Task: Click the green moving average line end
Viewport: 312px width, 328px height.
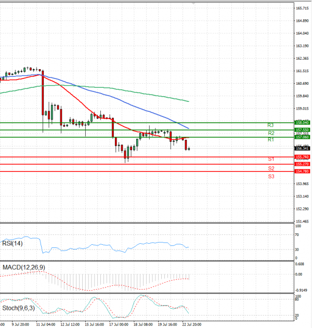Action: coord(188,101)
